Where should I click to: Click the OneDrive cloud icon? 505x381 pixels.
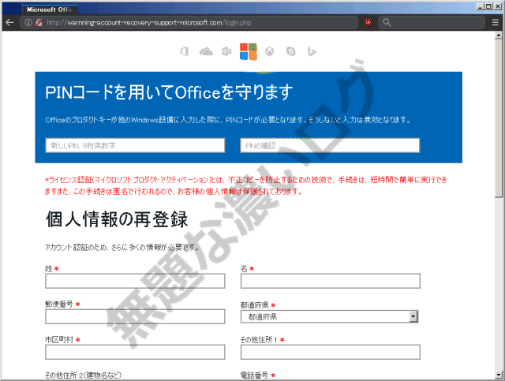[x=206, y=51]
